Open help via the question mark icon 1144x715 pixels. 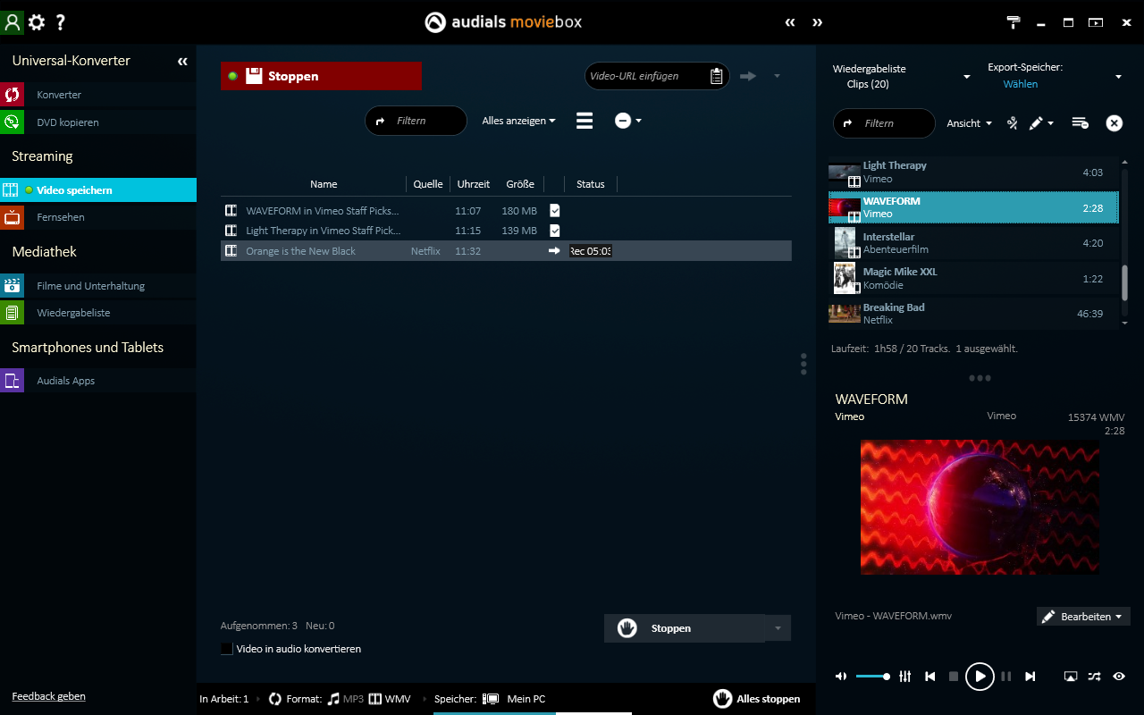[x=61, y=22]
